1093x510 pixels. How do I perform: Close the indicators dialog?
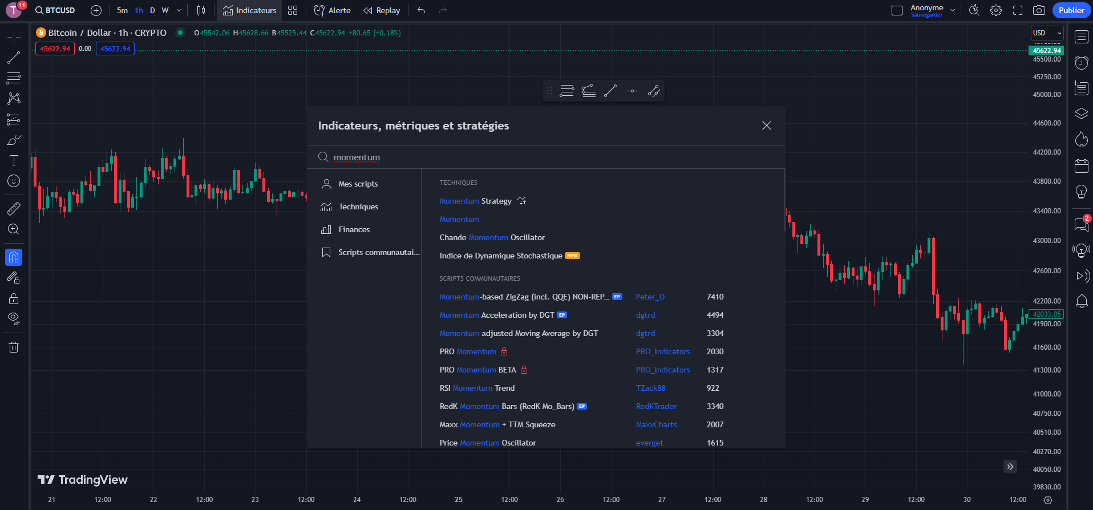pos(767,126)
